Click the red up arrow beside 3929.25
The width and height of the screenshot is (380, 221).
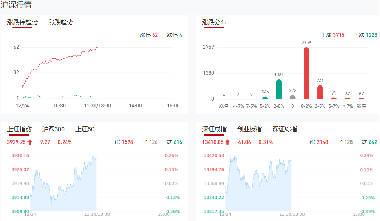pyautogui.click(x=30, y=142)
